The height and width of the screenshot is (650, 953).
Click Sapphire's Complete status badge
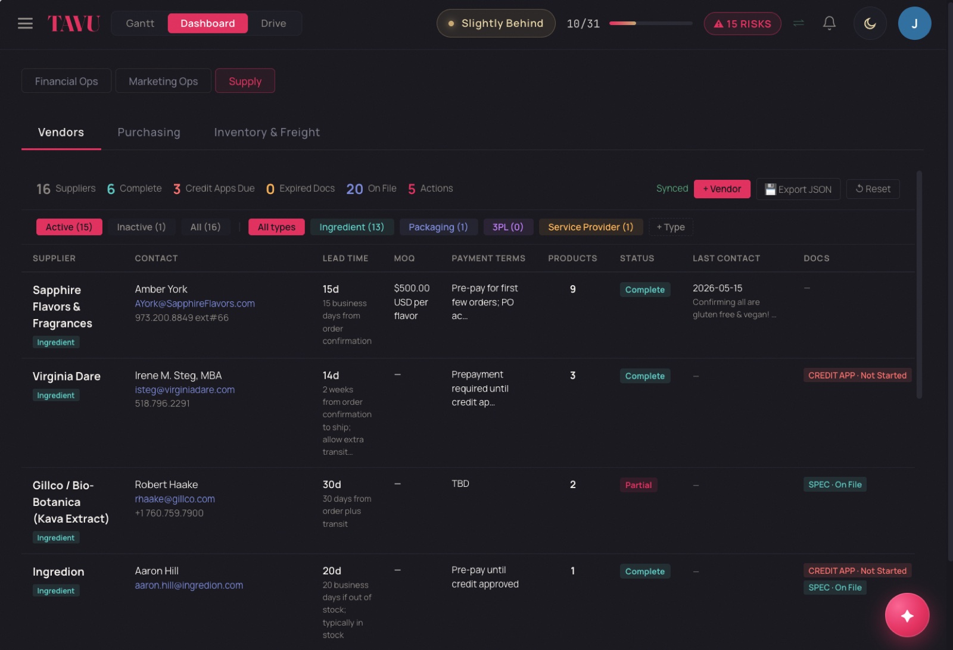(x=644, y=290)
